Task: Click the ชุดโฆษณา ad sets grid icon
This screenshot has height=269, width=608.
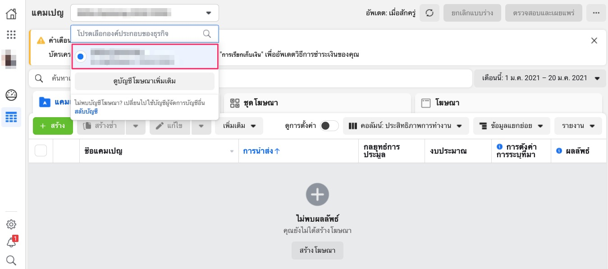Action: tap(235, 103)
